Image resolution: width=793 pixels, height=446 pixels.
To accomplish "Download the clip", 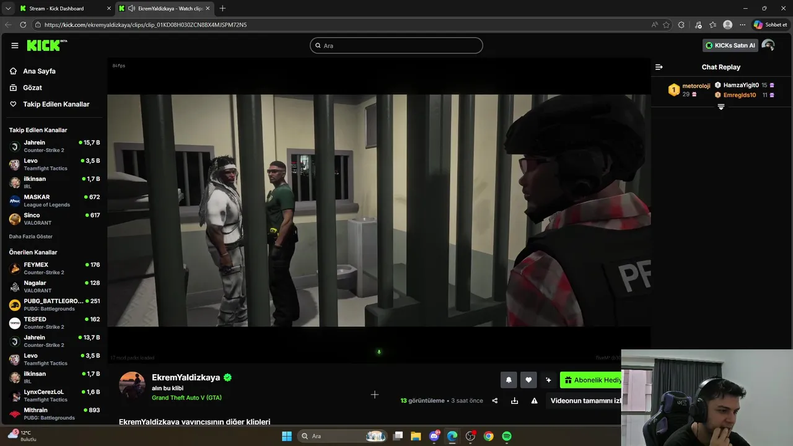I will tap(514, 401).
